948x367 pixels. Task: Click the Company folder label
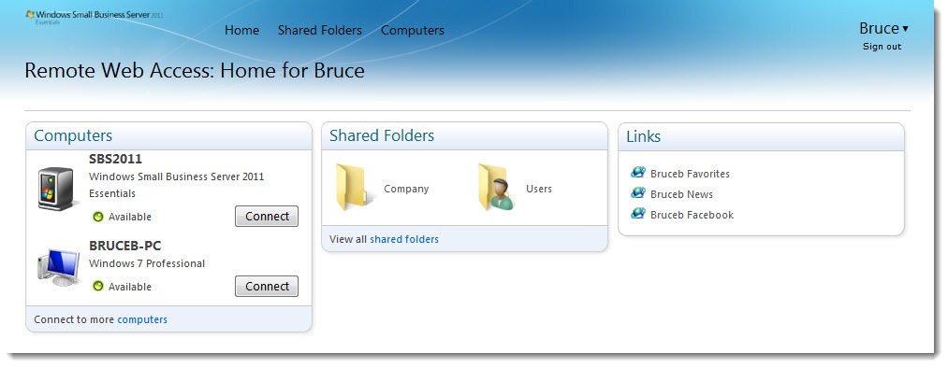(406, 189)
